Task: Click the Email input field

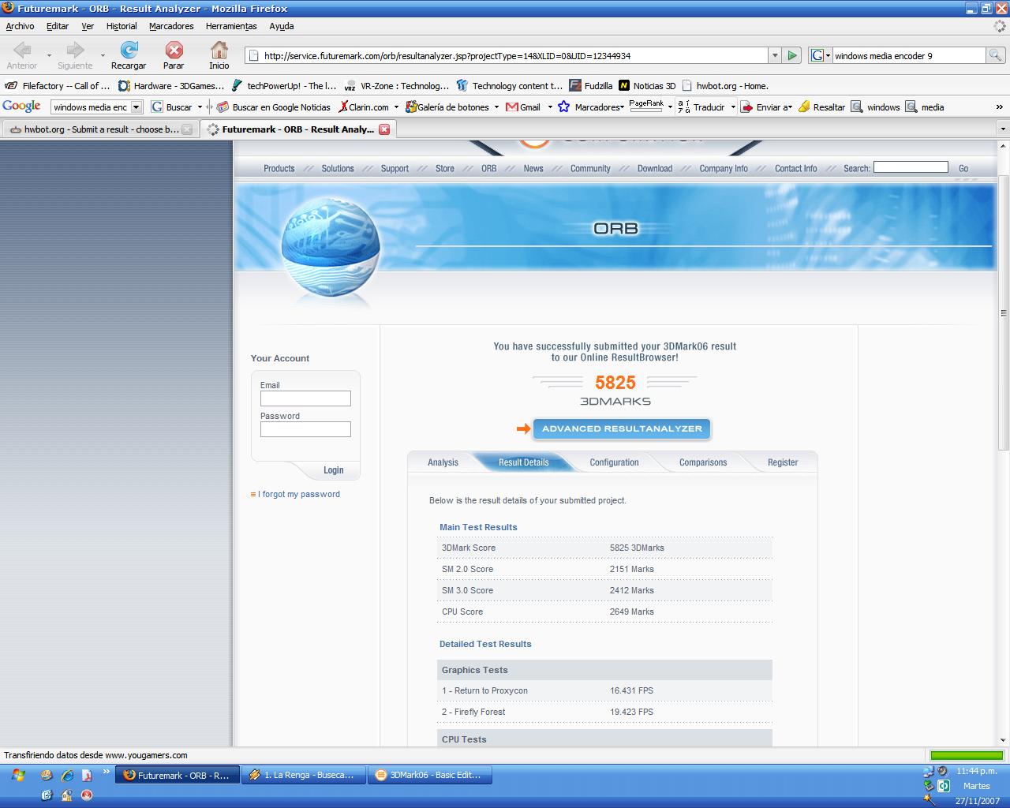Action: pyautogui.click(x=305, y=398)
